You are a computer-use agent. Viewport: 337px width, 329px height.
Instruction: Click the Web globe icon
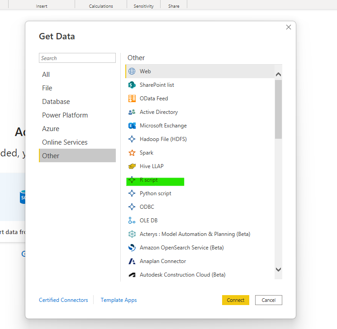click(x=132, y=71)
